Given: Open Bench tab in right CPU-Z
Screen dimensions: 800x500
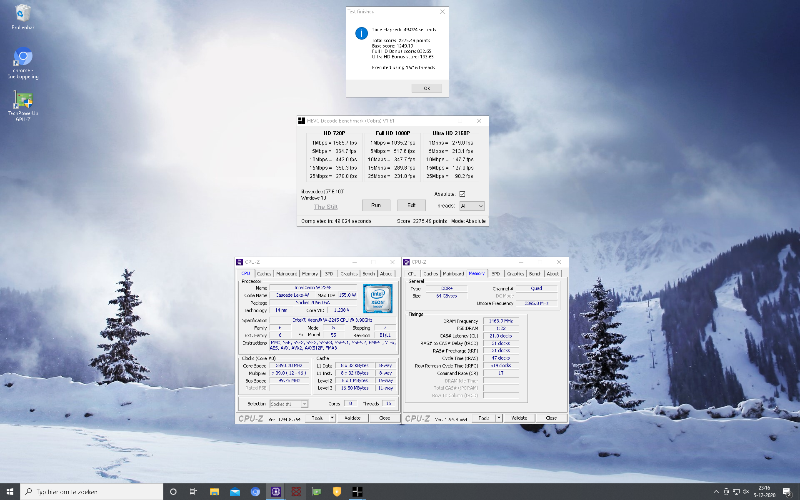Looking at the screenshot, I should click(535, 274).
